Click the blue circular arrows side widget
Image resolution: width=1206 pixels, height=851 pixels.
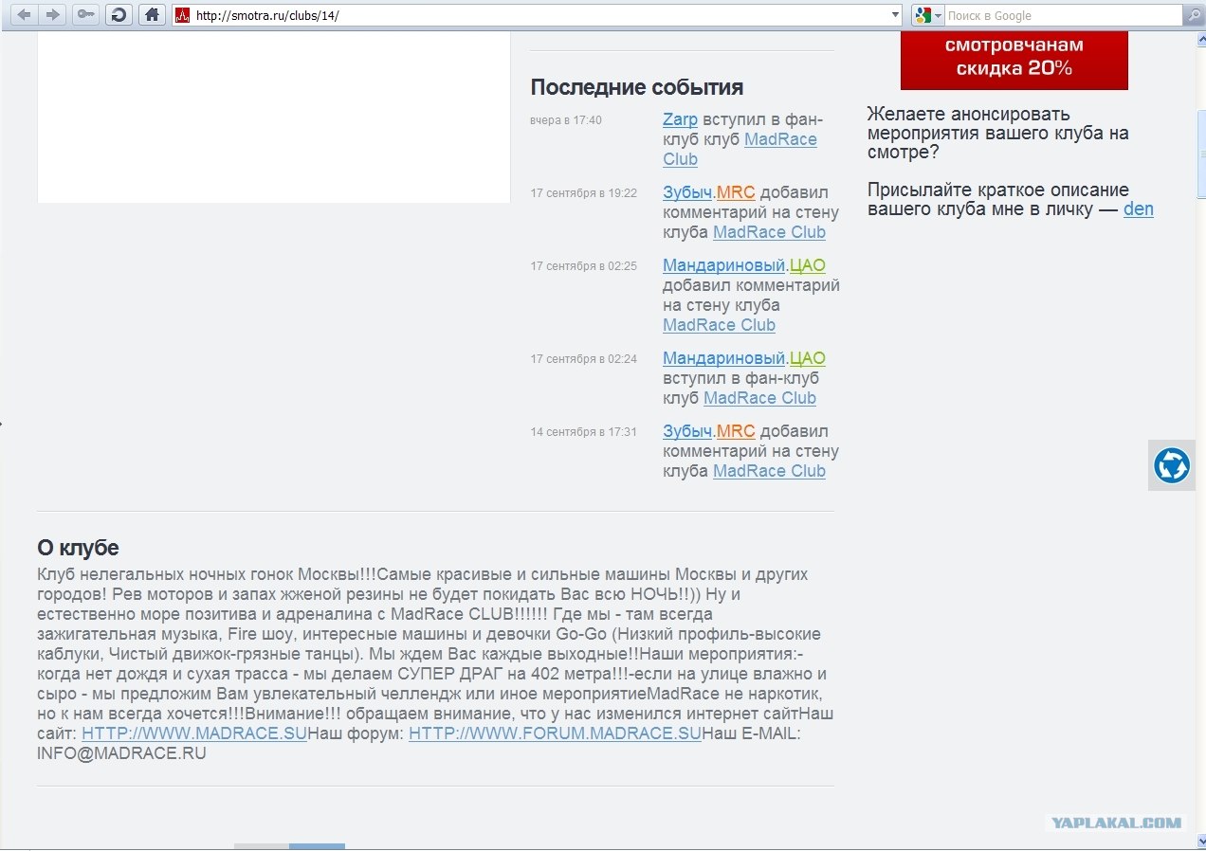(x=1172, y=465)
